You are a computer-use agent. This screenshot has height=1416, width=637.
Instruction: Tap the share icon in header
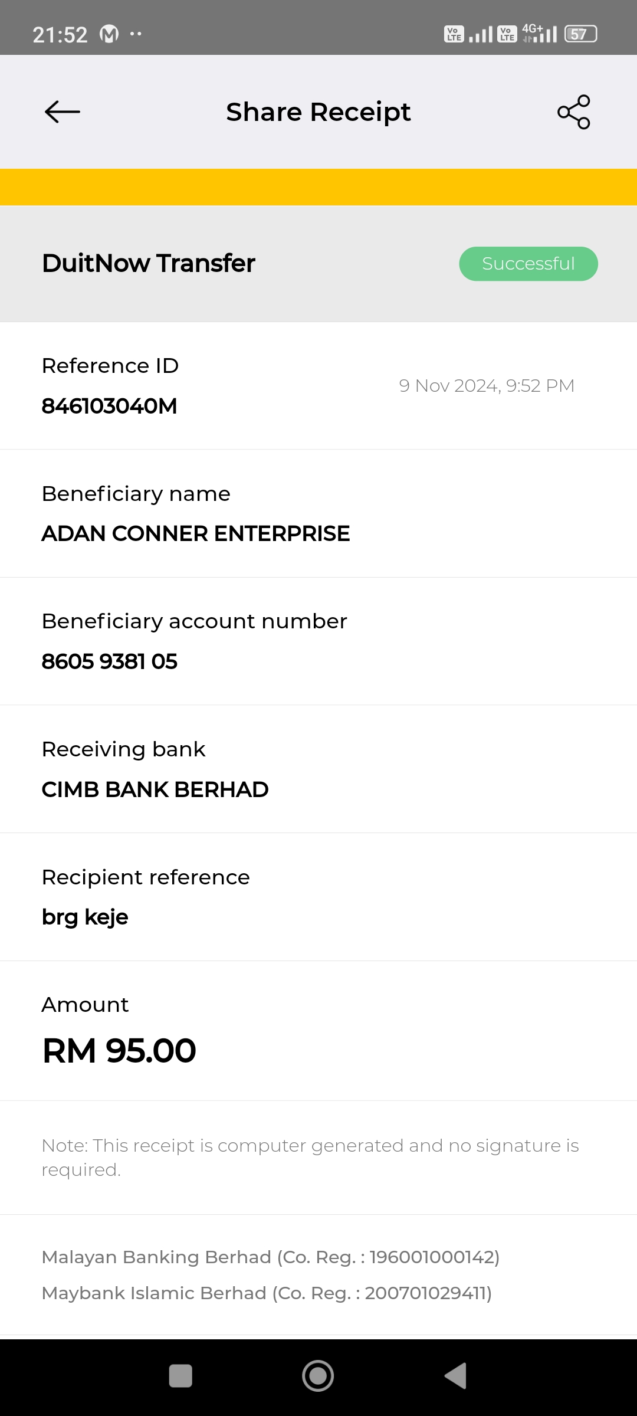[x=574, y=112]
